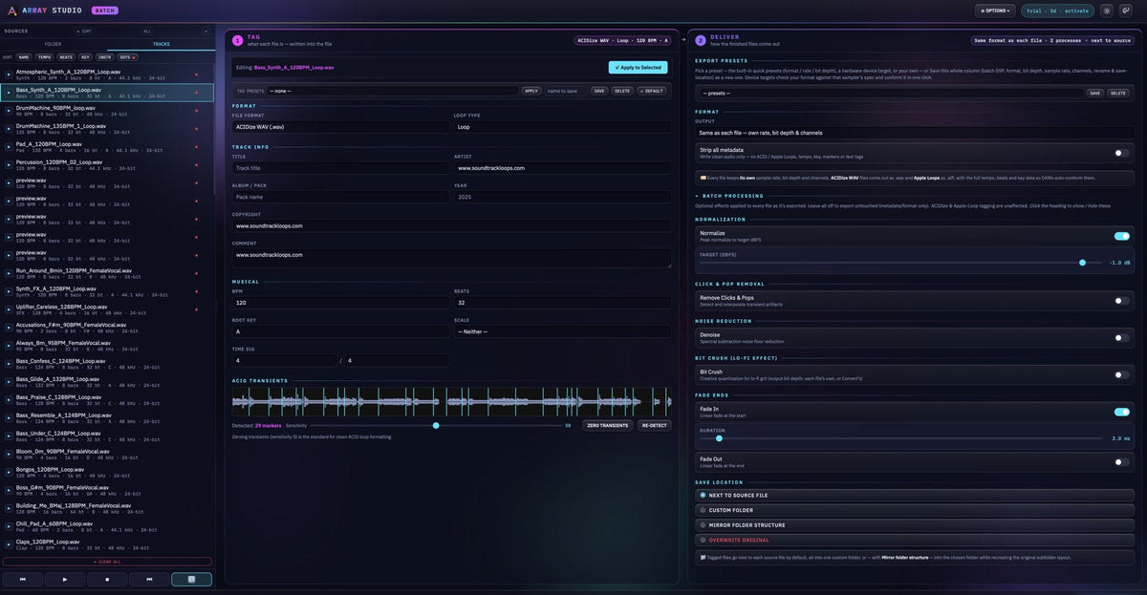Open the Loop Type dropdown

562,126
